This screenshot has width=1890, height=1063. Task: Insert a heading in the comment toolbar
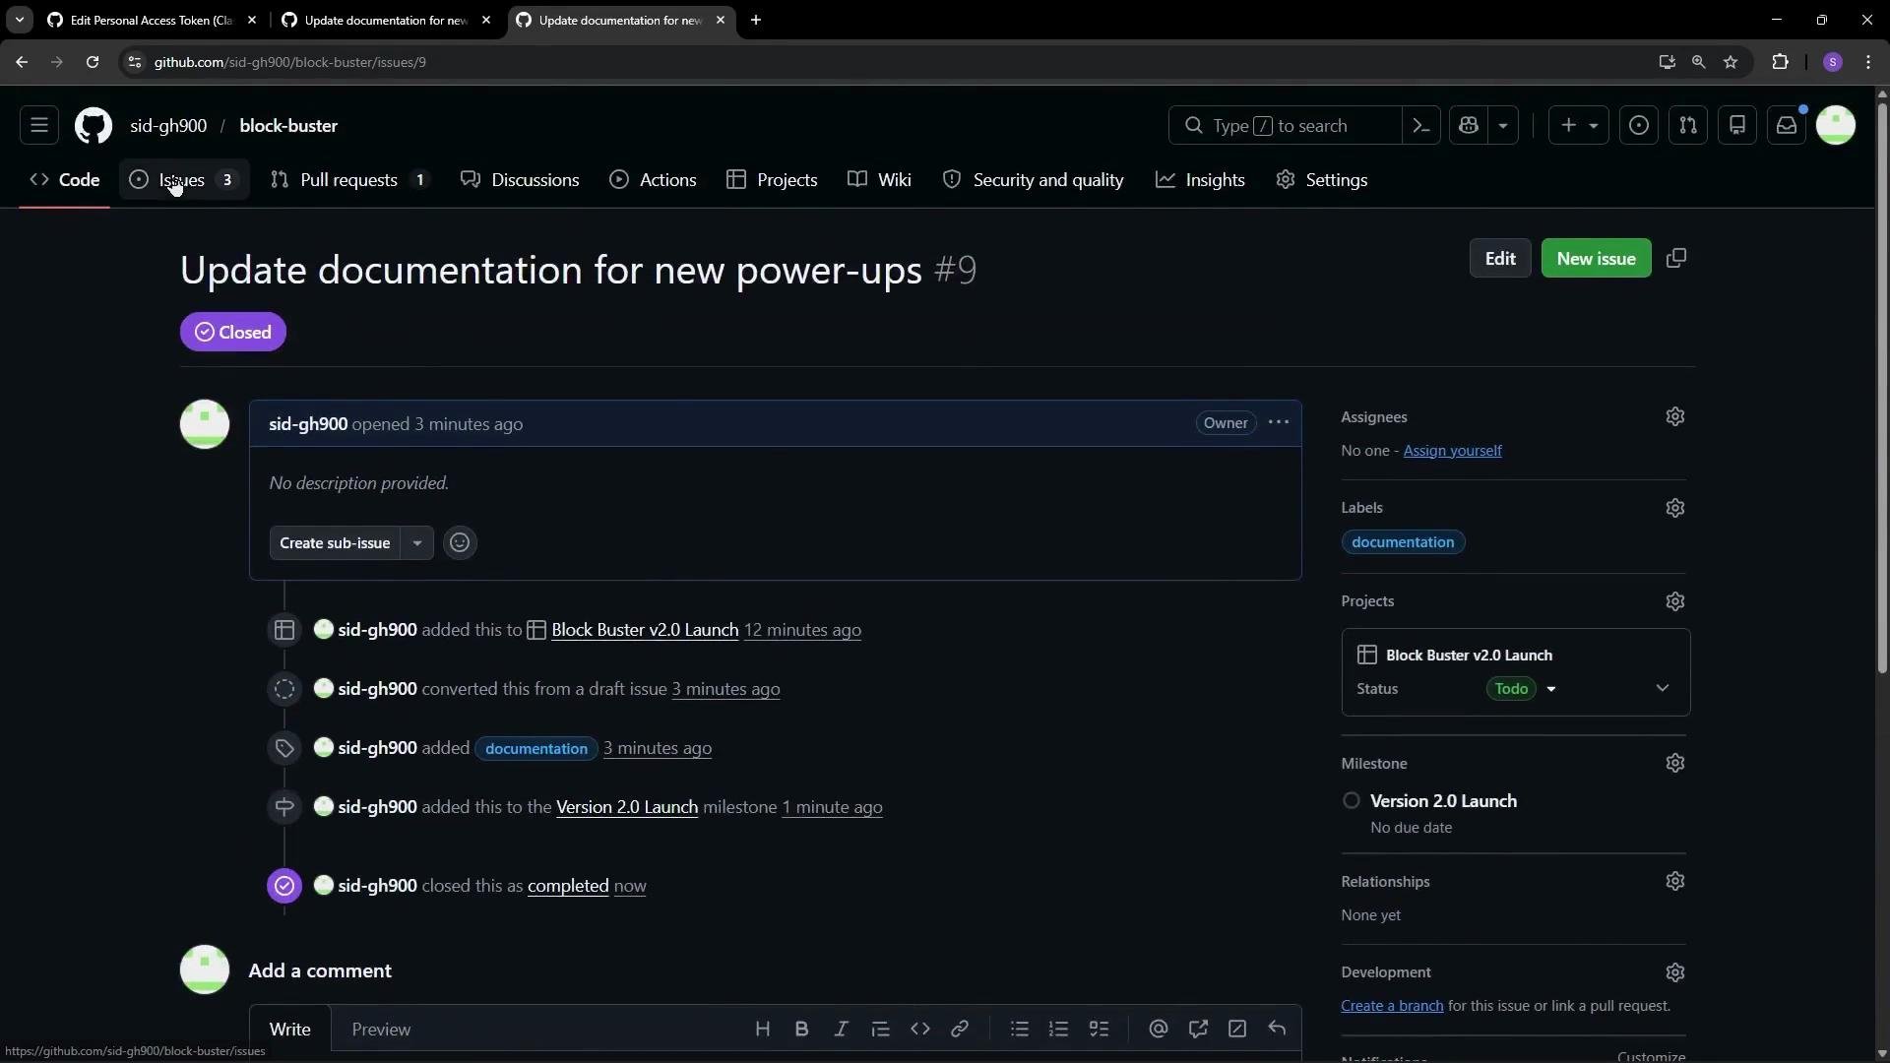(x=763, y=1029)
